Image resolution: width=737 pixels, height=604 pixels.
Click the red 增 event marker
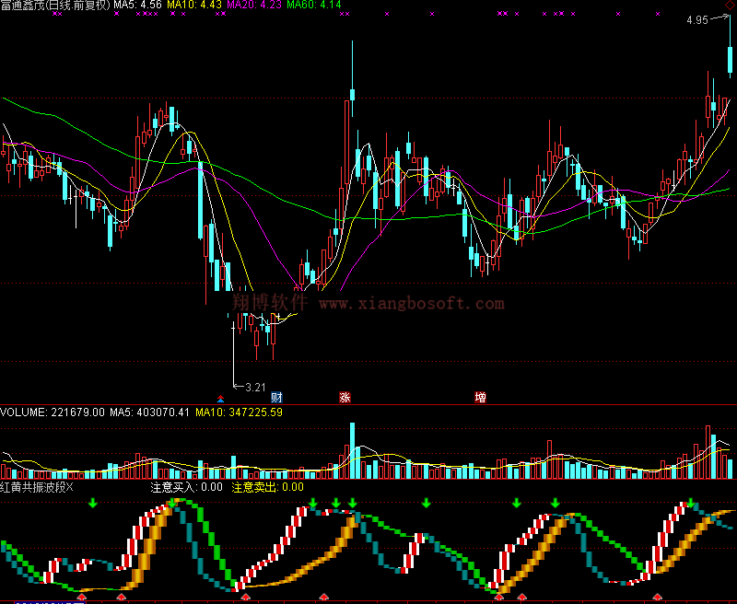(480, 398)
